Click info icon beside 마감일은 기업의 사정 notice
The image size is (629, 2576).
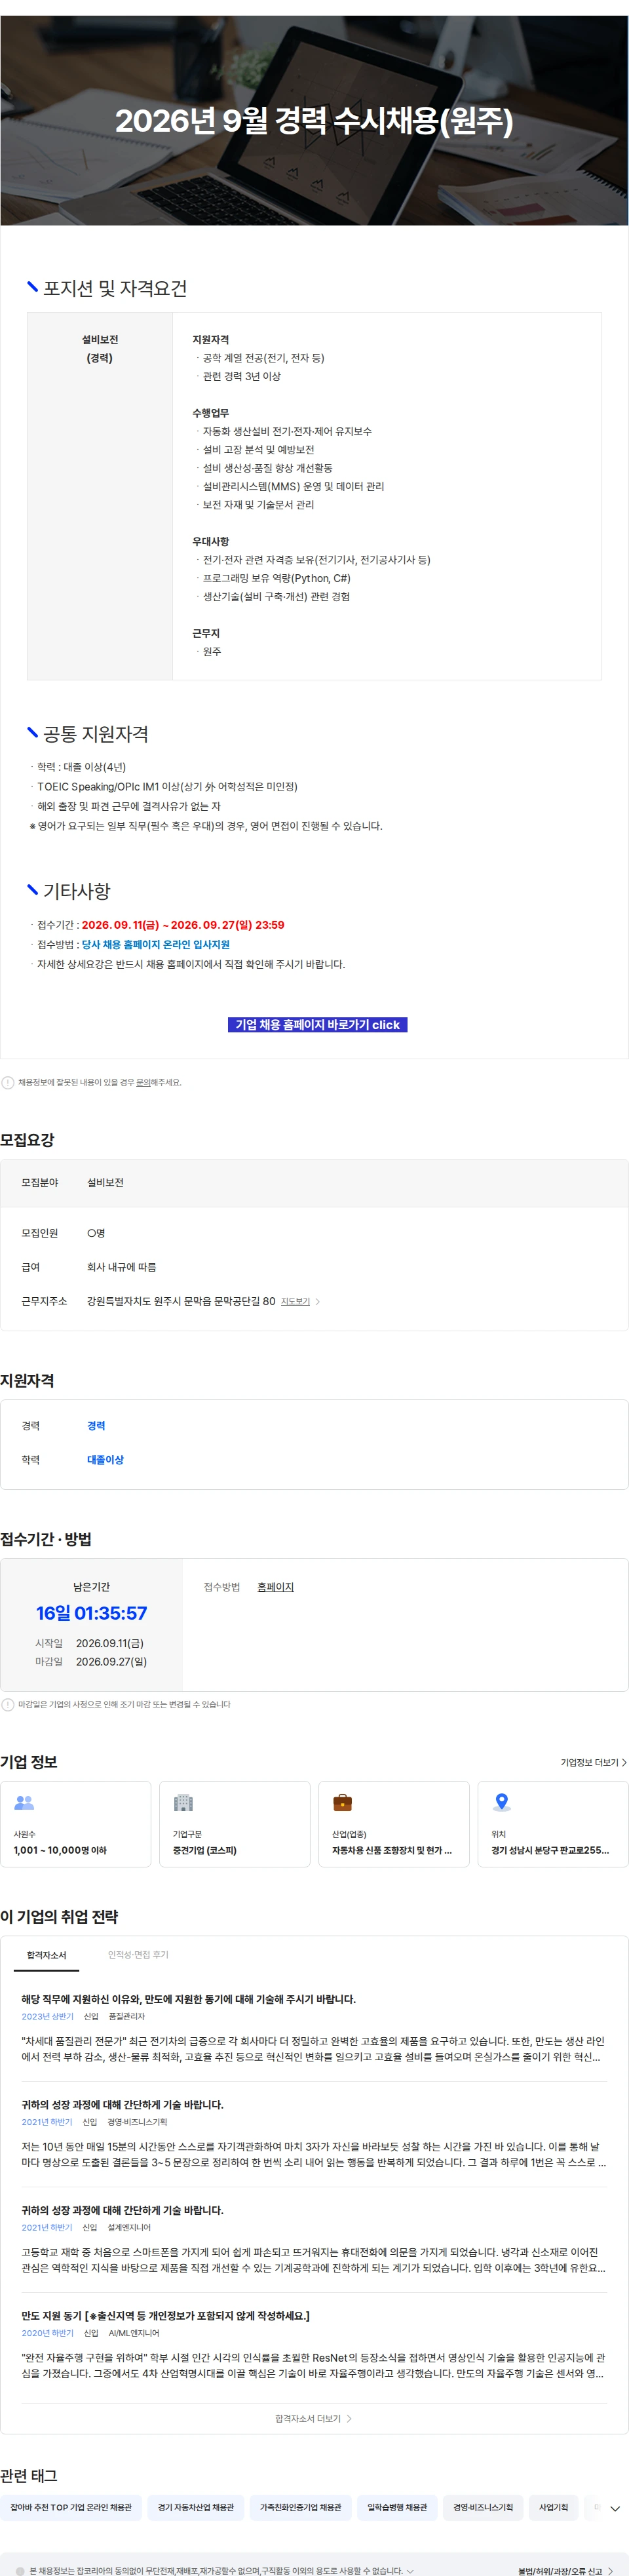coord(8,1704)
